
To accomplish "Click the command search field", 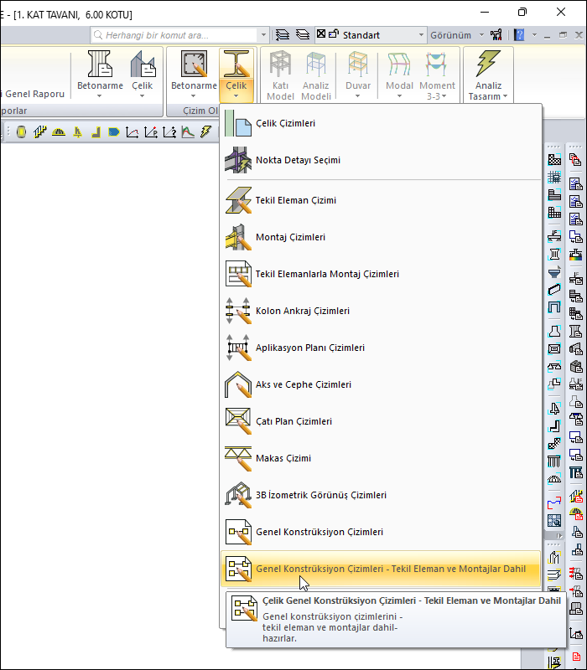I will [174, 35].
